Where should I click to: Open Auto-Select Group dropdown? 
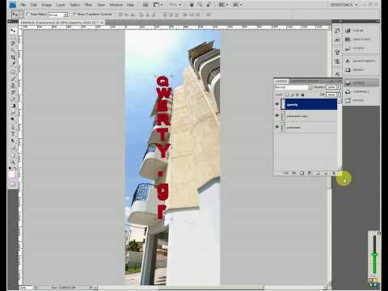tap(57, 15)
